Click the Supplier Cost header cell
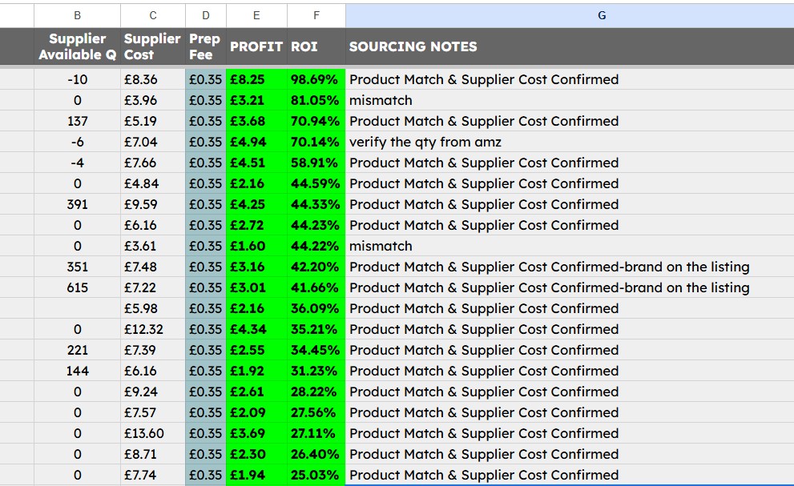794x486 pixels. tap(152, 46)
